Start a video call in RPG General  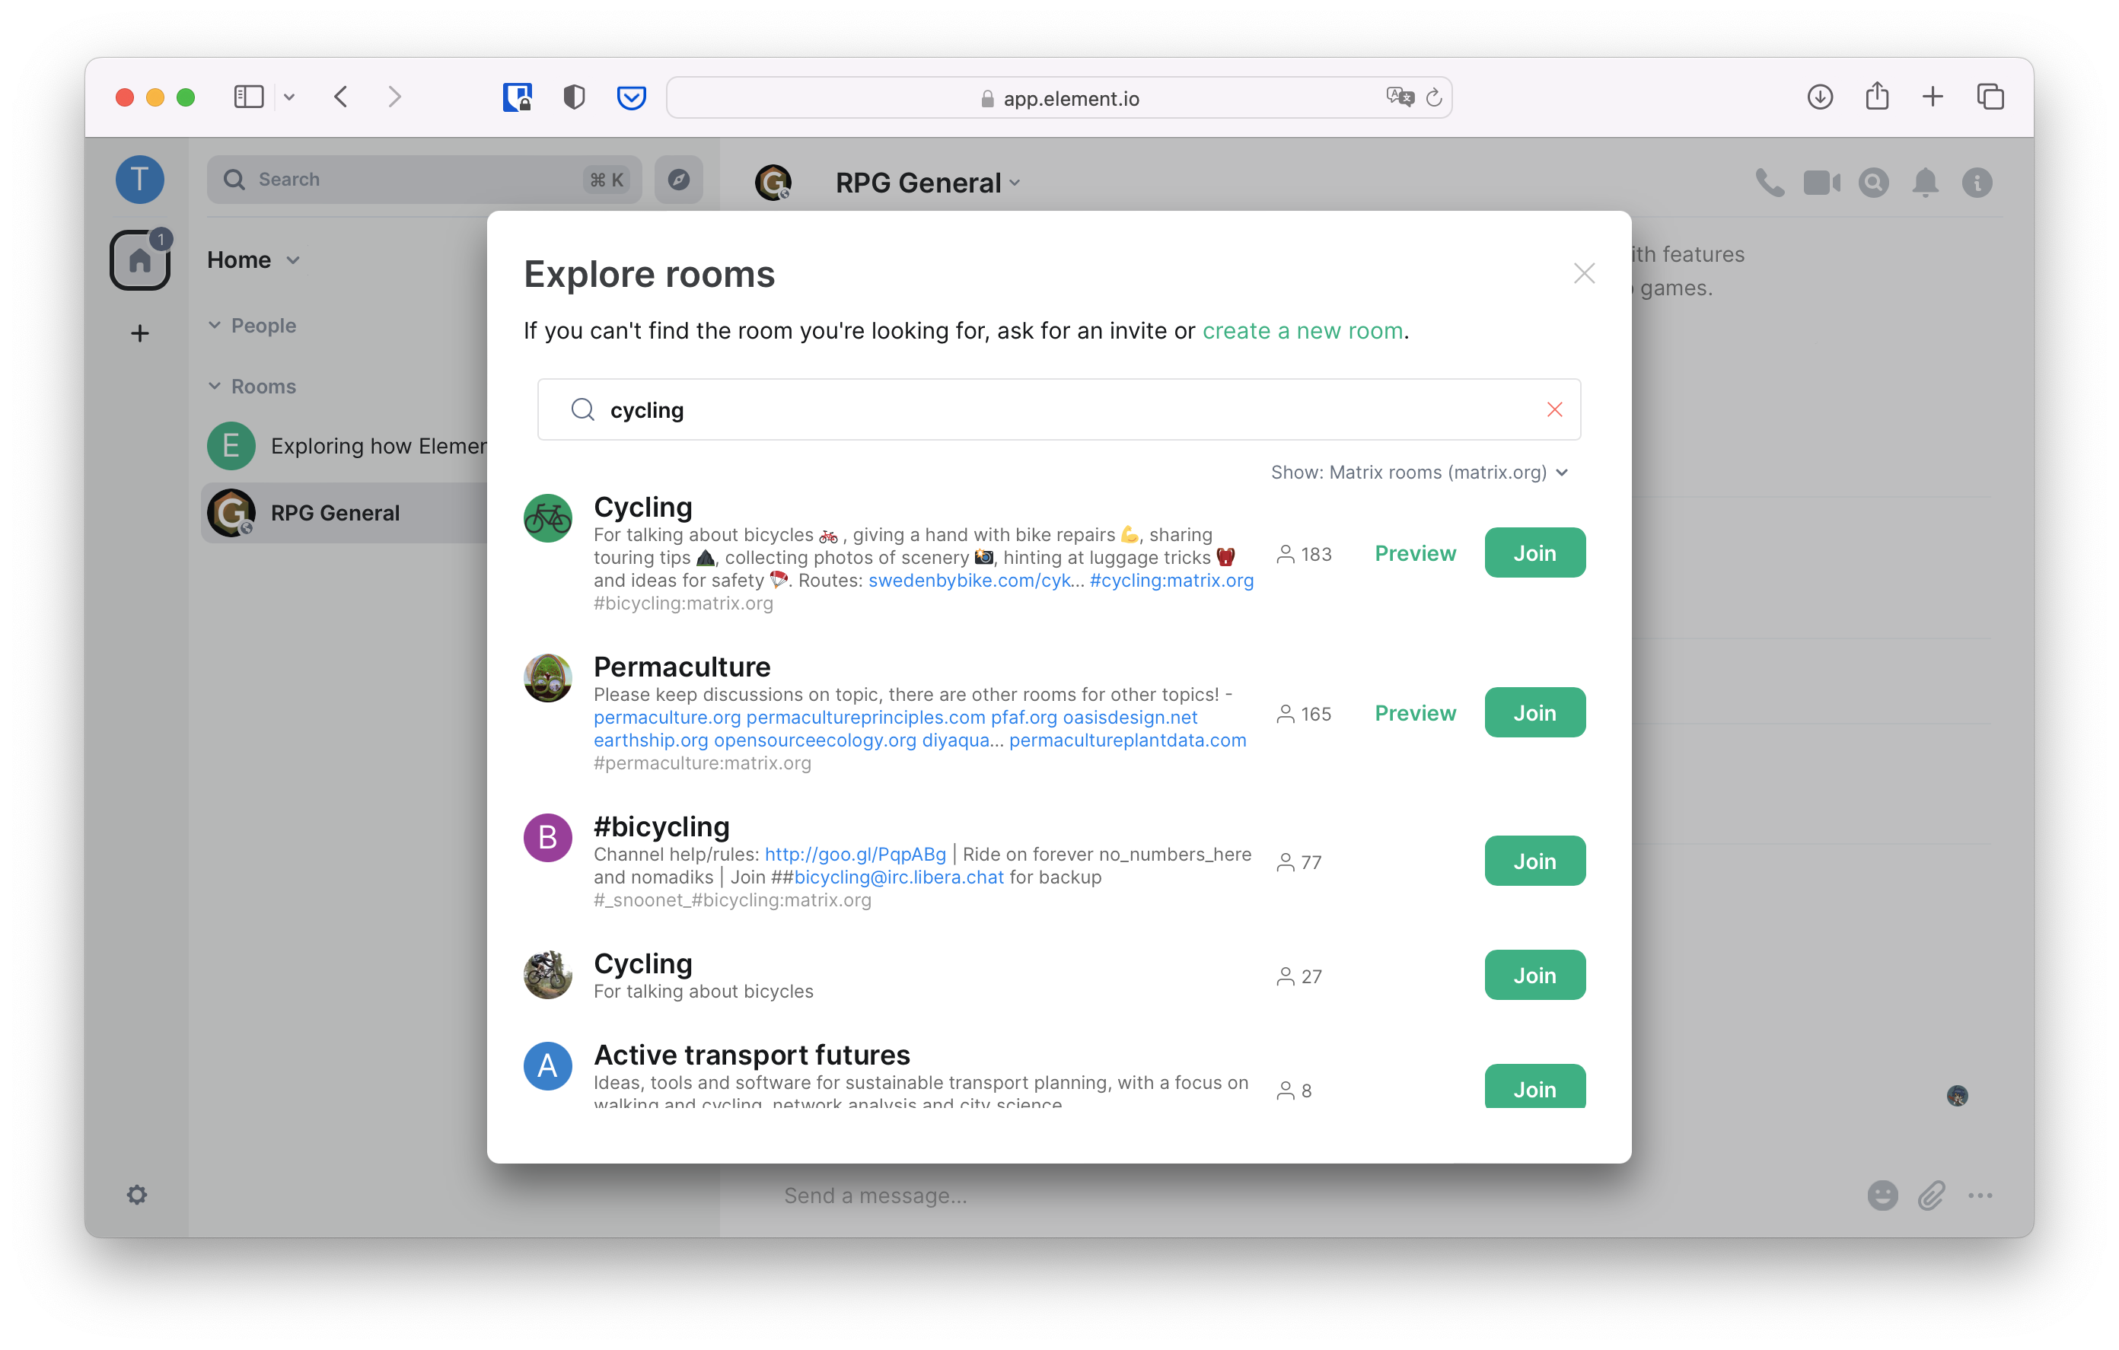(x=1821, y=182)
